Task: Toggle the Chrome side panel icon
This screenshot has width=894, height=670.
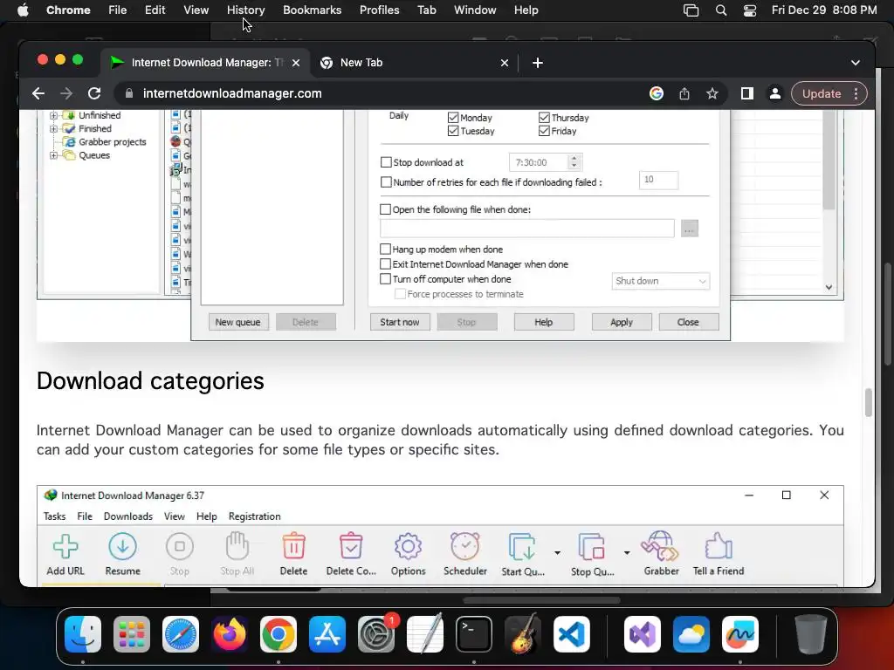Action: click(x=747, y=93)
